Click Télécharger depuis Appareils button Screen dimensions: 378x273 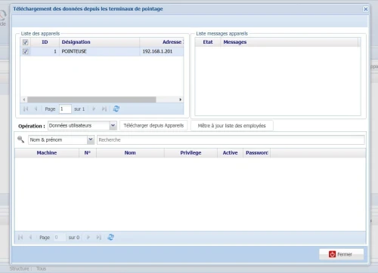tap(153, 125)
